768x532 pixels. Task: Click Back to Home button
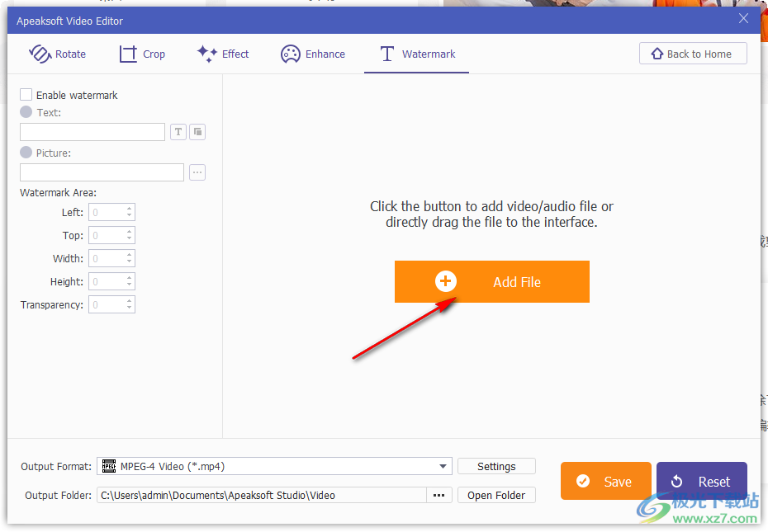pos(693,54)
